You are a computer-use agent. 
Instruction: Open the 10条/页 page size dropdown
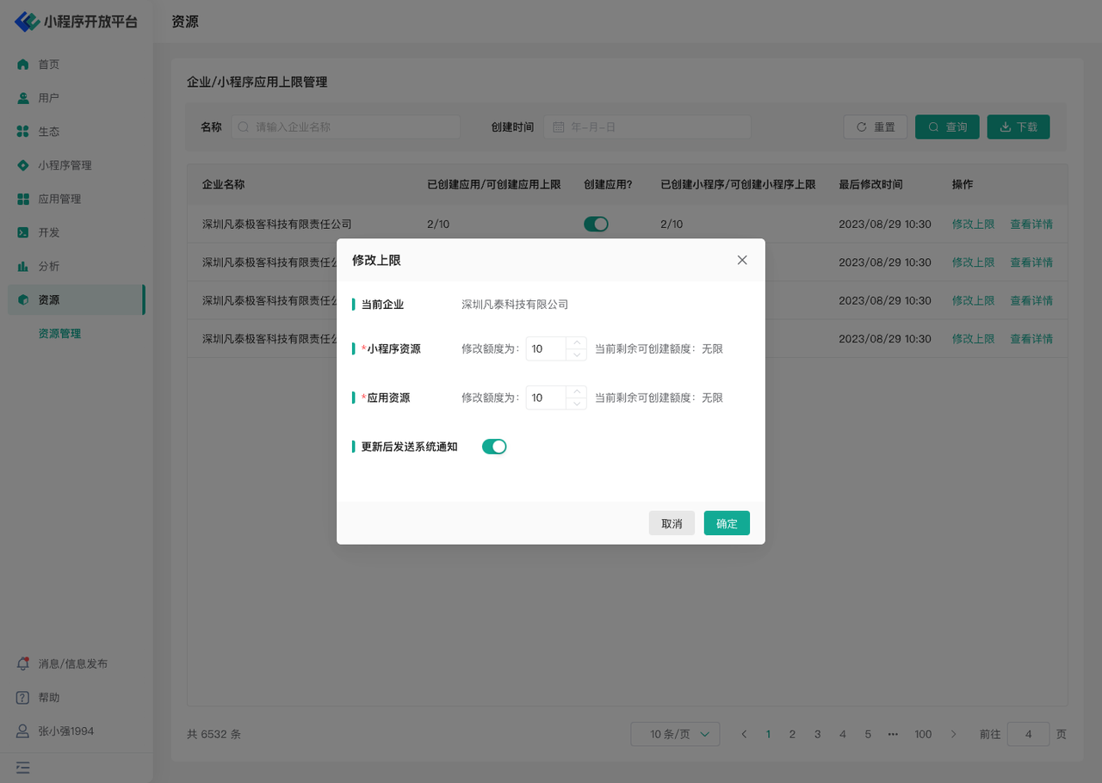click(675, 734)
